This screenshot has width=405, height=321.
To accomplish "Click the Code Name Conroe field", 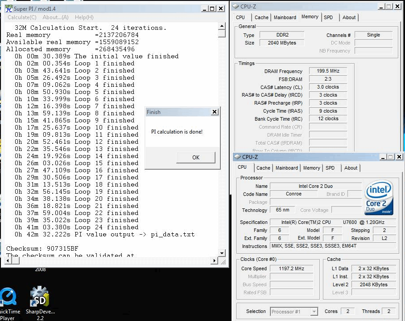I will pyautogui.click(x=293, y=194).
